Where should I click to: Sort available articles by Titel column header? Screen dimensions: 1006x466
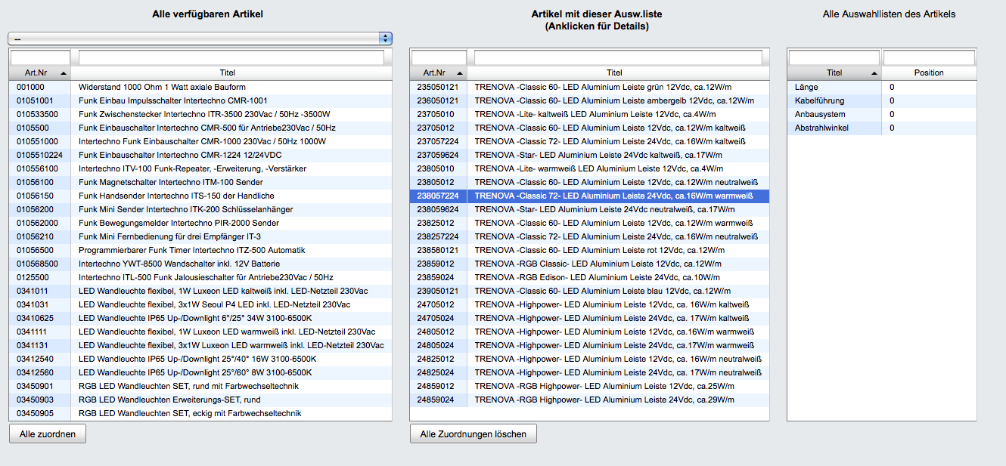(x=227, y=73)
